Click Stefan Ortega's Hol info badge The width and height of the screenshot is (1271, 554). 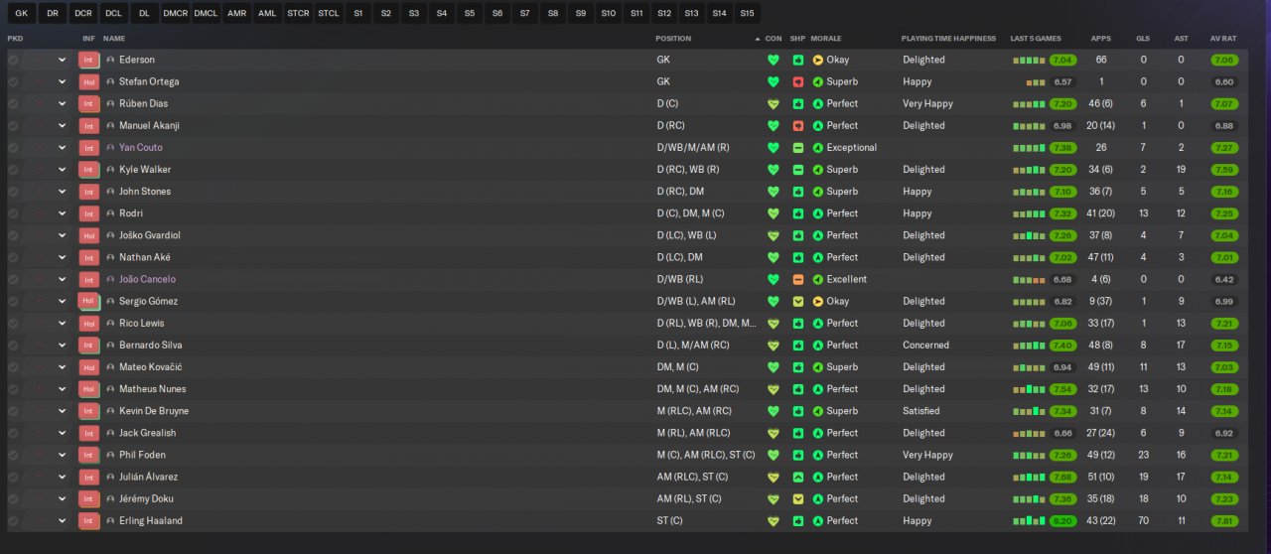coord(88,81)
